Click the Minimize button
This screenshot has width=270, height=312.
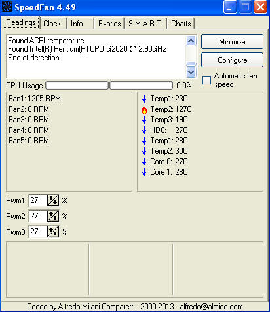232,41
